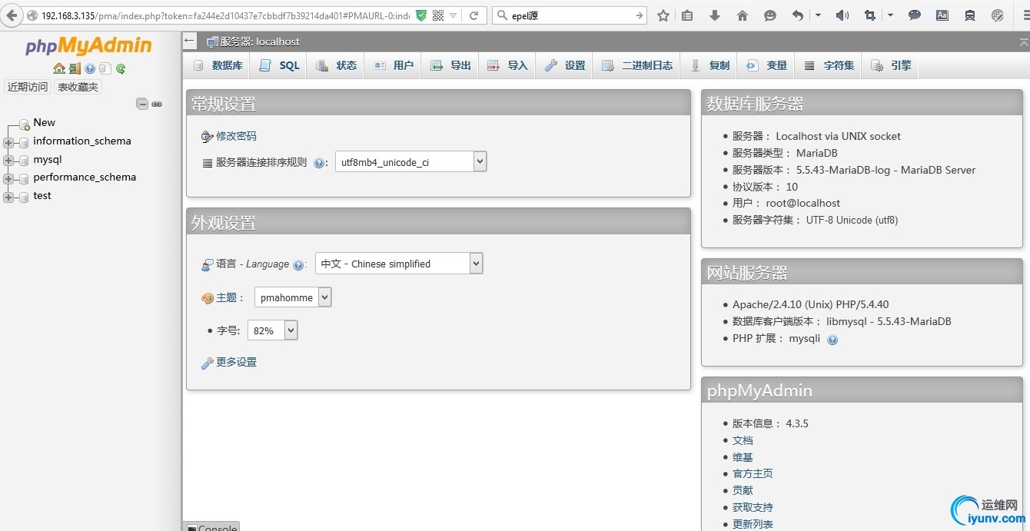The width and height of the screenshot is (1030, 531).
Task: Click the browser undo arrow icon
Action: (x=798, y=15)
